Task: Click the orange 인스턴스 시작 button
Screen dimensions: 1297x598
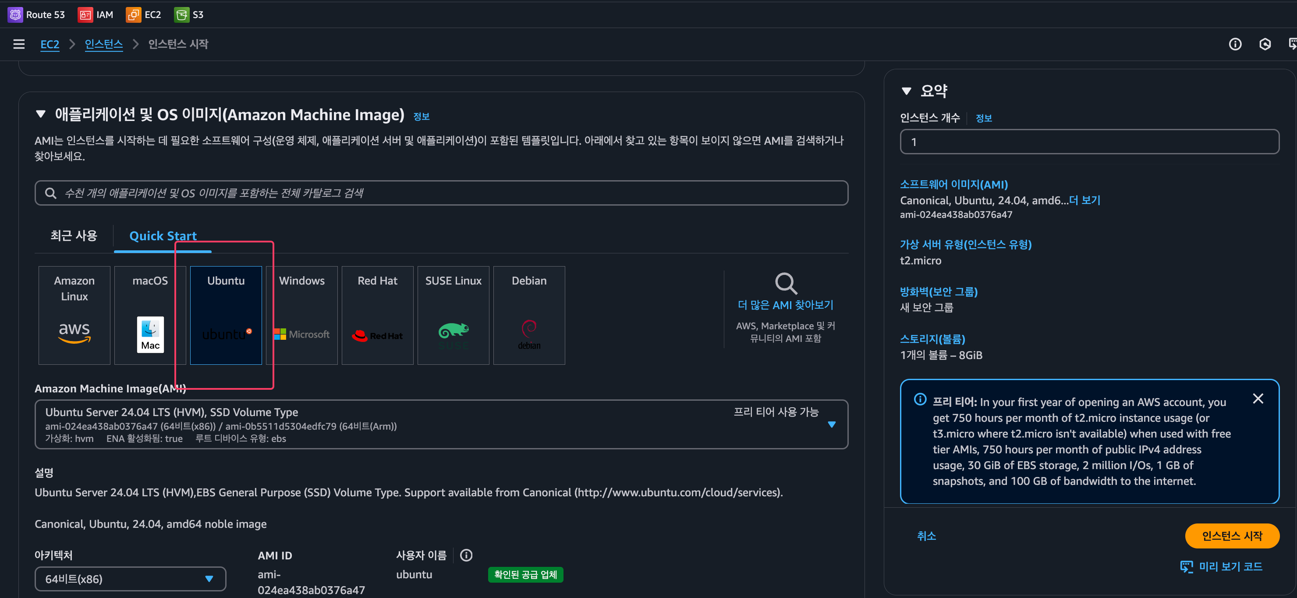Action: coord(1232,536)
